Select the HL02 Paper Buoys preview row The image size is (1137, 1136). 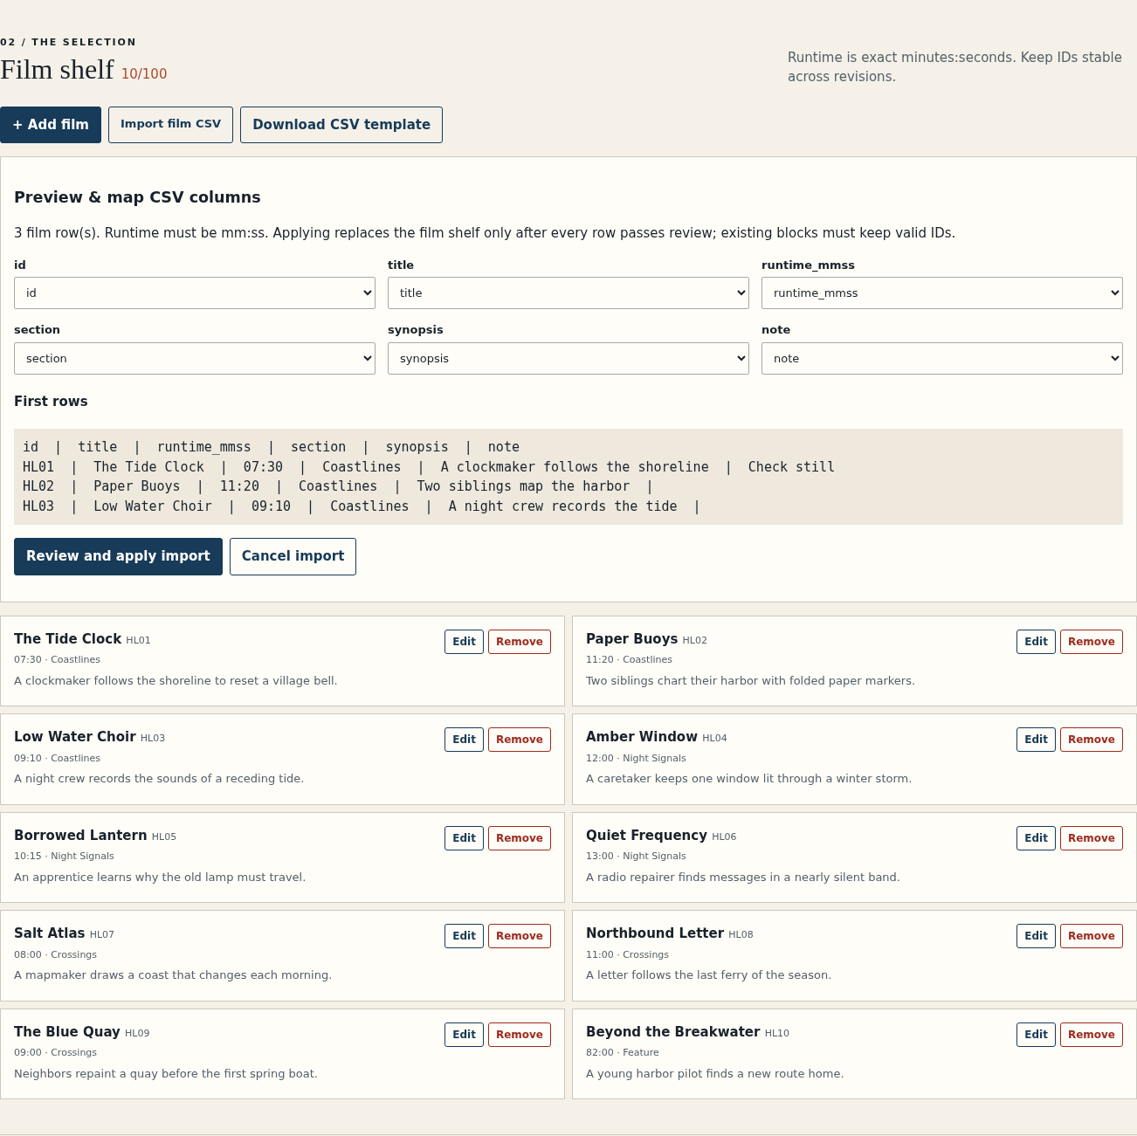[x=338, y=486]
